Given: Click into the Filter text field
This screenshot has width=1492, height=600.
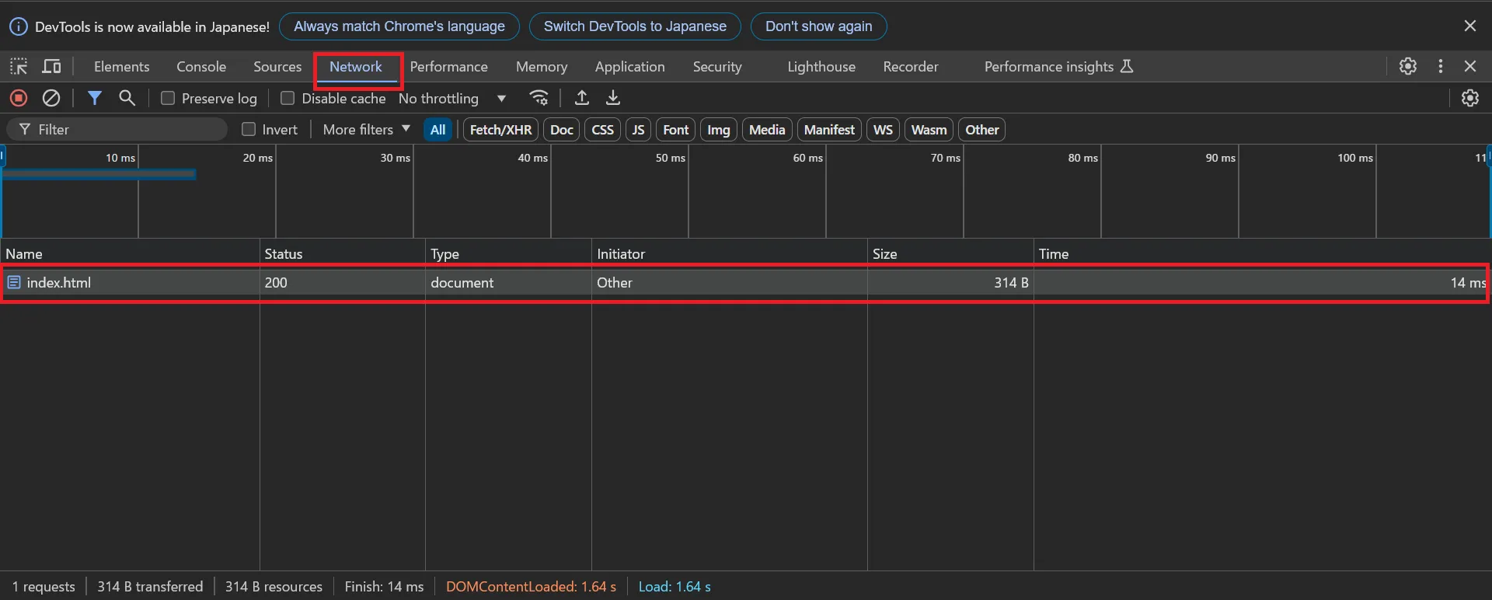Looking at the screenshot, I should pyautogui.click(x=117, y=129).
